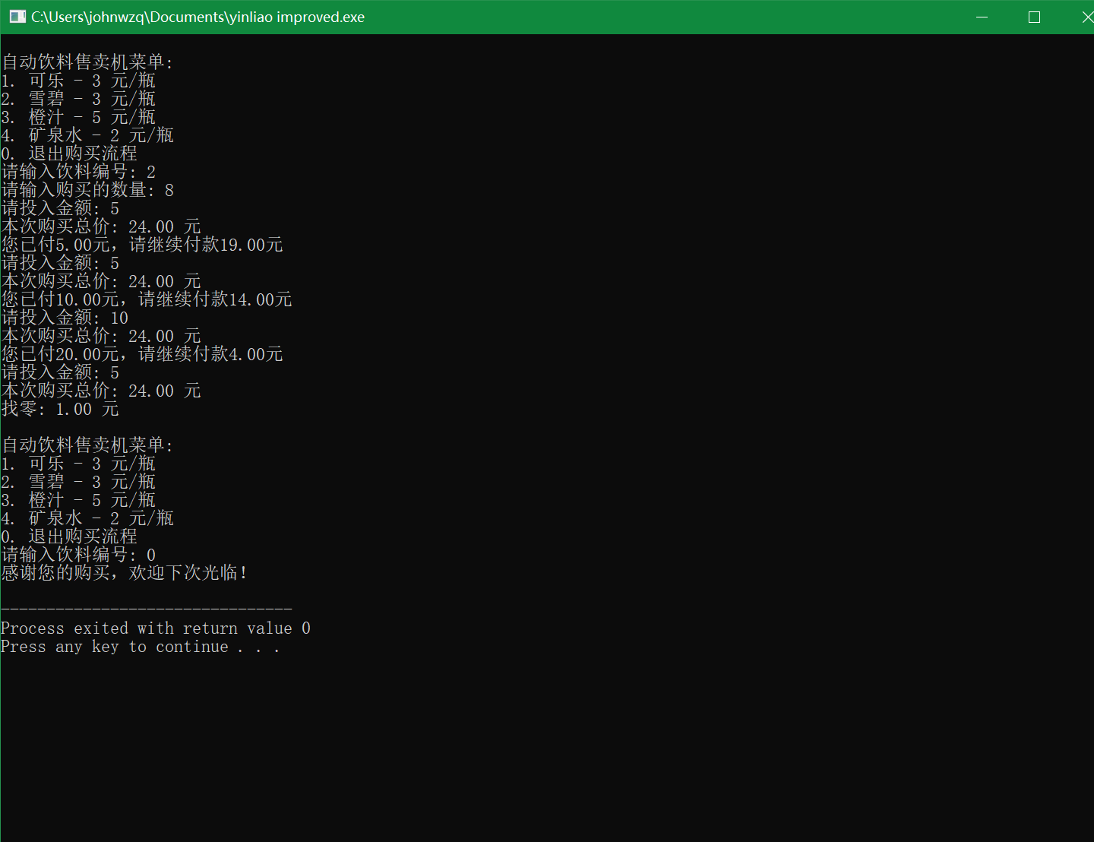Click the menu line '4. 矿泉水 - 2 元/瓶'
The width and height of the screenshot is (1094, 842).
pyautogui.click(x=87, y=135)
